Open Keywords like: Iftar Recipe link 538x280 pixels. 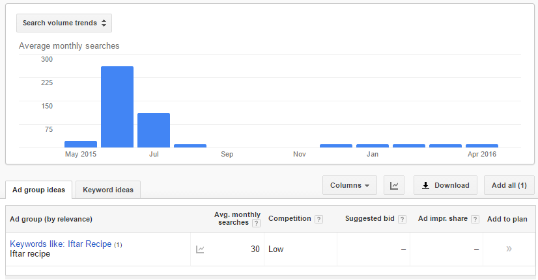click(61, 244)
